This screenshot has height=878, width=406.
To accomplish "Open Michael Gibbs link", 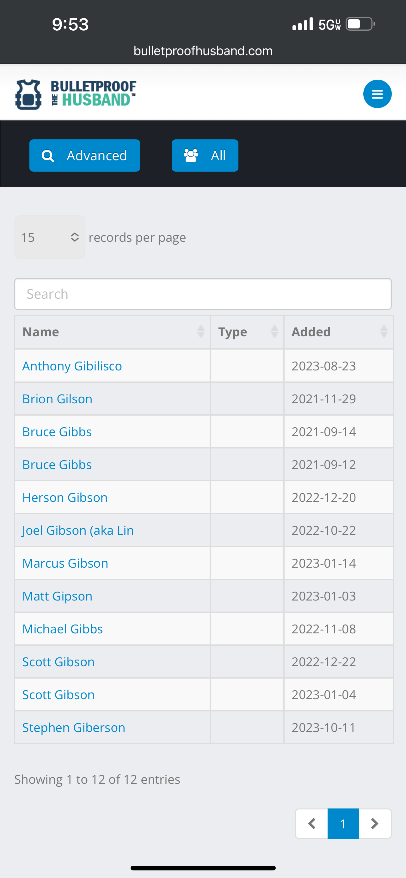I will click(62, 629).
